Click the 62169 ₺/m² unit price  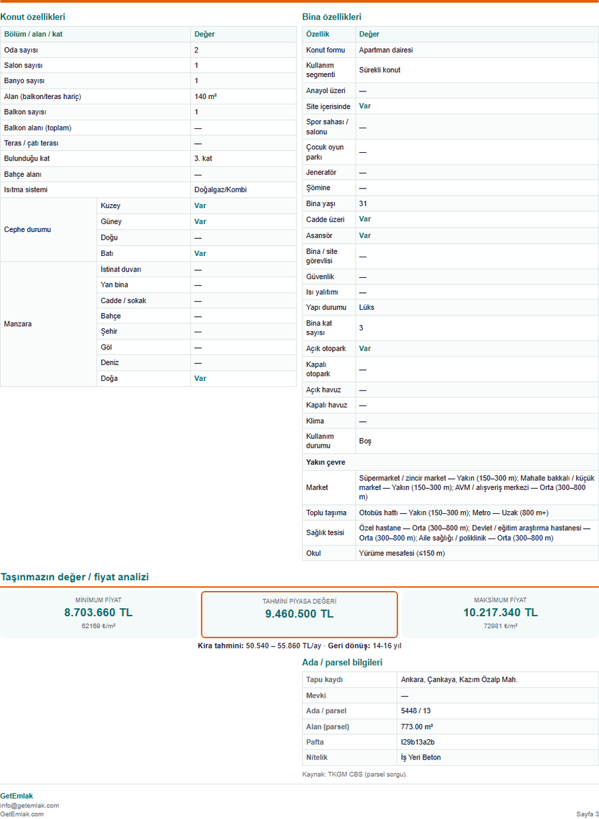click(x=98, y=625)
